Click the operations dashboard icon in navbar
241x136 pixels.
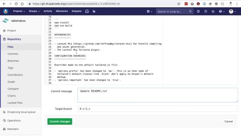pos(87,11)
